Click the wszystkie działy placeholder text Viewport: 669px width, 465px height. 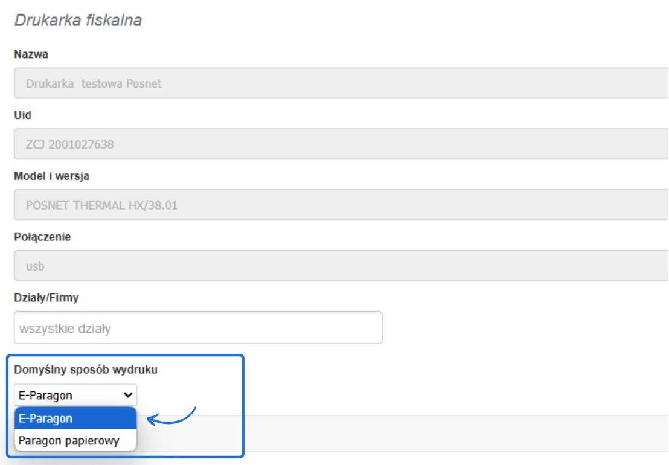[x=65, y=329]
